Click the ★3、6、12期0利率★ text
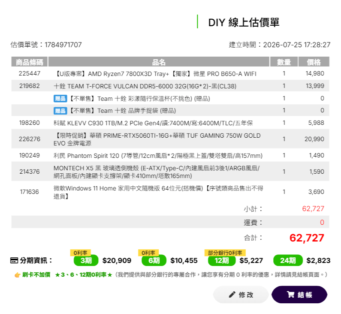341x314 pixels. tap(84, 275)
